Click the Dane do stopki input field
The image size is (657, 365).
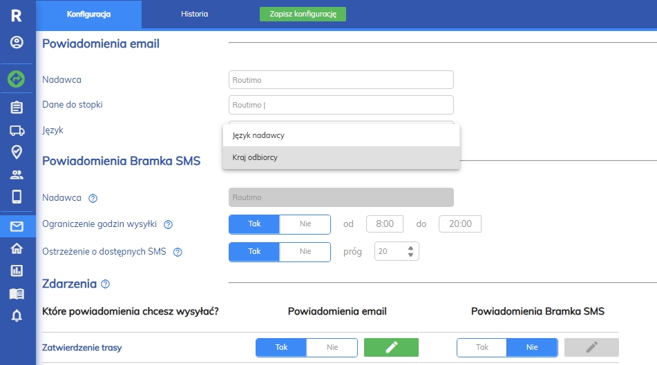[x=341, y=105]
